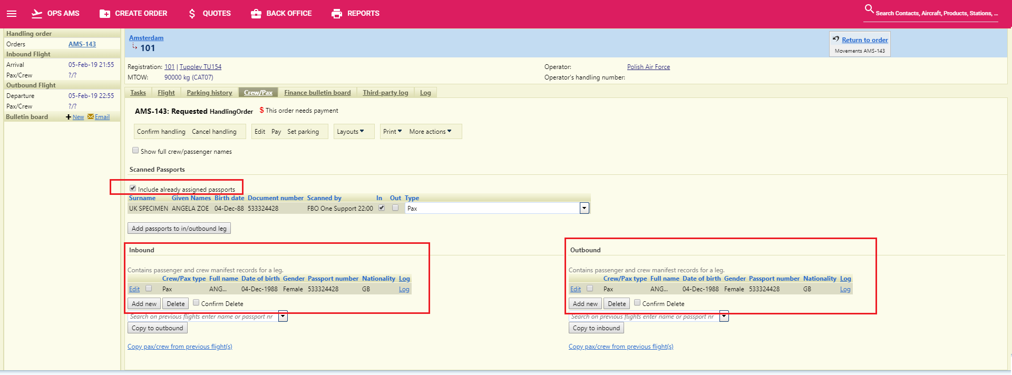The height and width of the screenshot is (375, 1012).
Task: Click the Back Office briefcase icon
Action: pos(256,14)
